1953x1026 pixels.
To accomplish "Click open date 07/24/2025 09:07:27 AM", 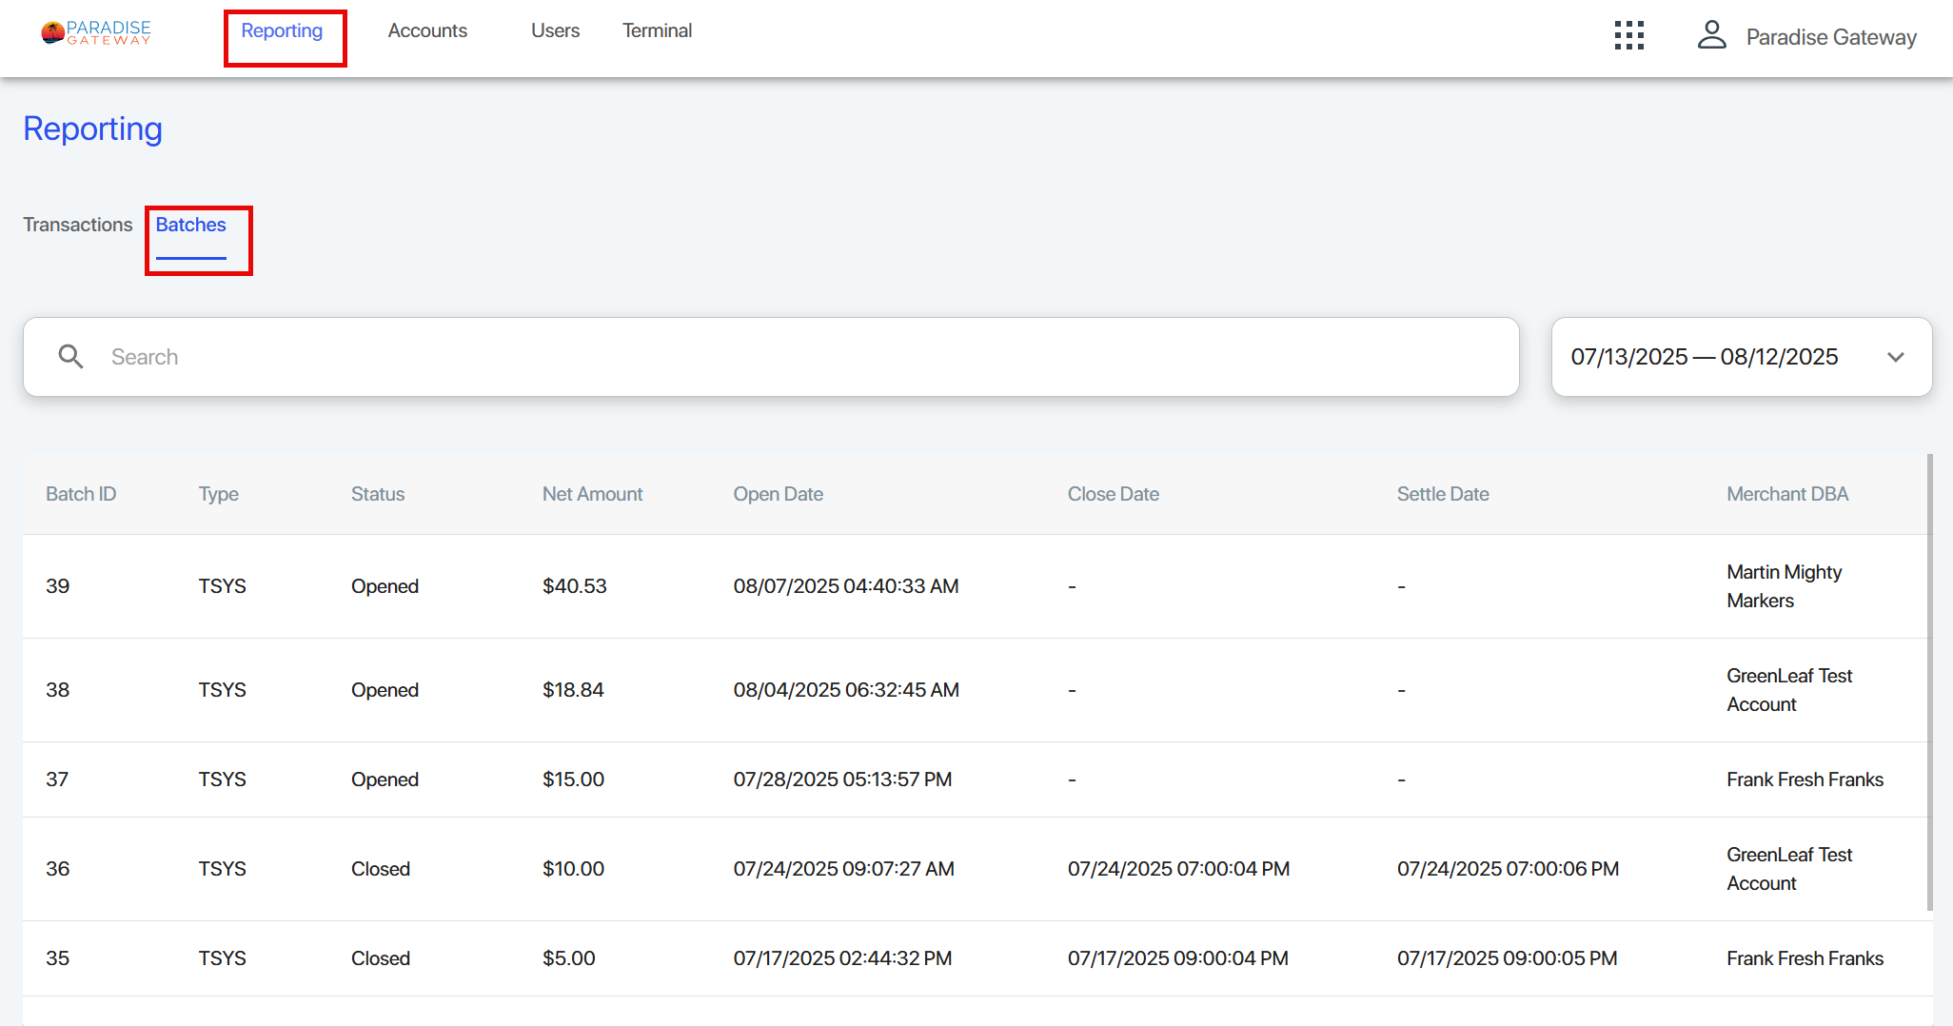I will point(843,869).
